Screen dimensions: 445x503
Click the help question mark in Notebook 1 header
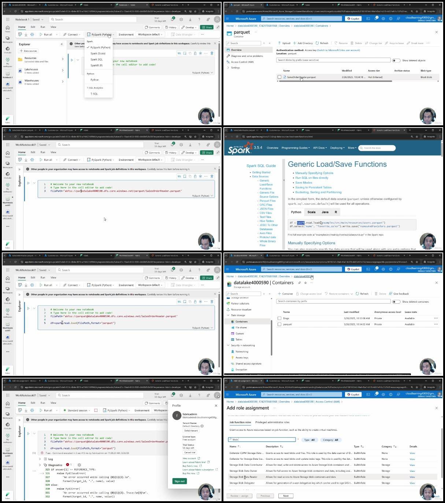click(x=199, y=19)
